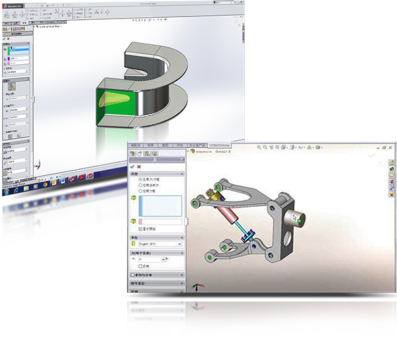
Task: Click SolidWorks logo in back window
Action: [x=13, y=5]
